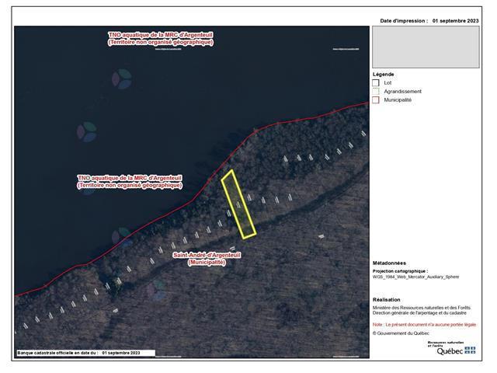Screen dimensions: 497x373
Task: Click the "Date d'impression : 01 septembre 2023" text
Action: (x=429, y=21)
